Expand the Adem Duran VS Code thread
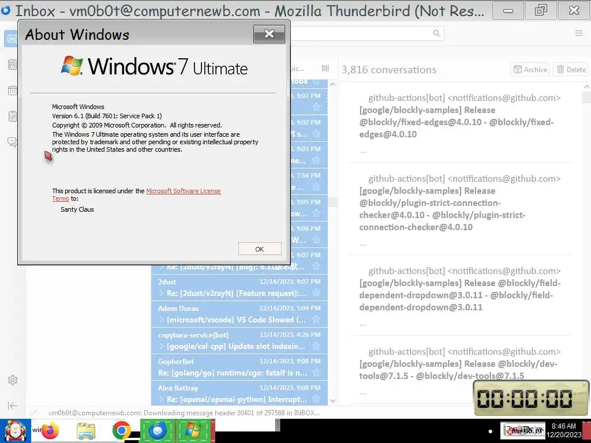The height and width of the screenshot is (443, 591). tap(162, 320)
